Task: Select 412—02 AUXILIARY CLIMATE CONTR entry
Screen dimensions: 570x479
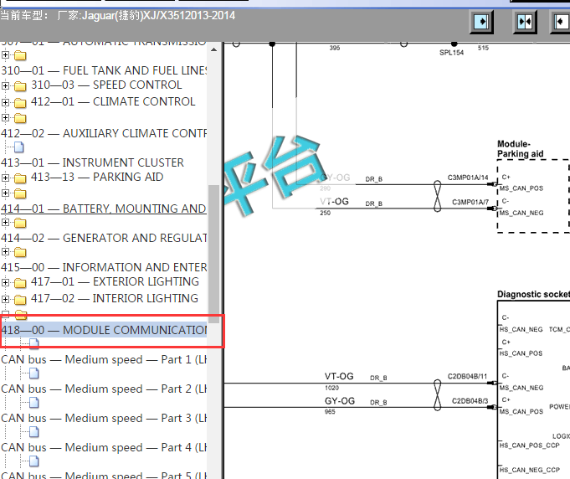Action: [104, 133]
